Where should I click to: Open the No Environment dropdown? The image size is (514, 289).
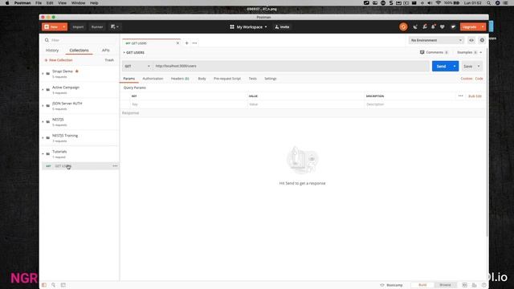[x=436, y=40]
